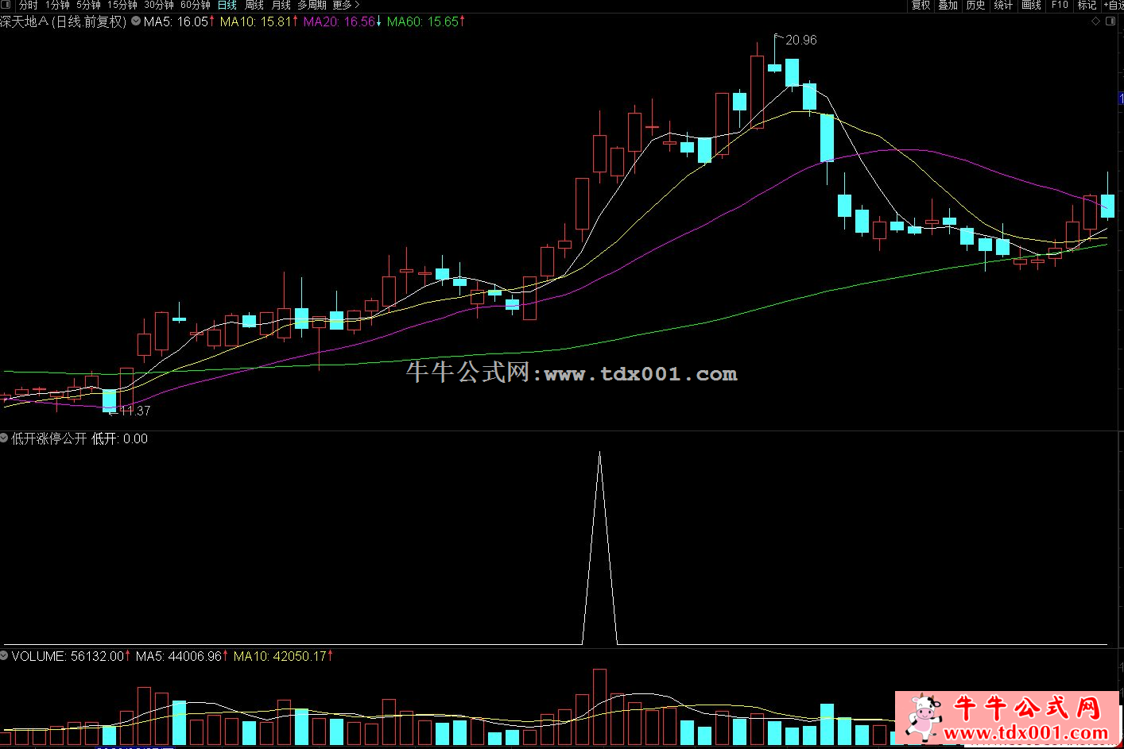Click the 20.96 high price label
1124x749 pixels.
coord(801,40)
